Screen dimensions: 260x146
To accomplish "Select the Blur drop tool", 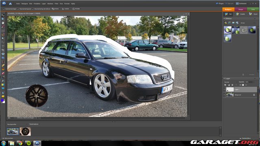I will (x=3, y=93).
